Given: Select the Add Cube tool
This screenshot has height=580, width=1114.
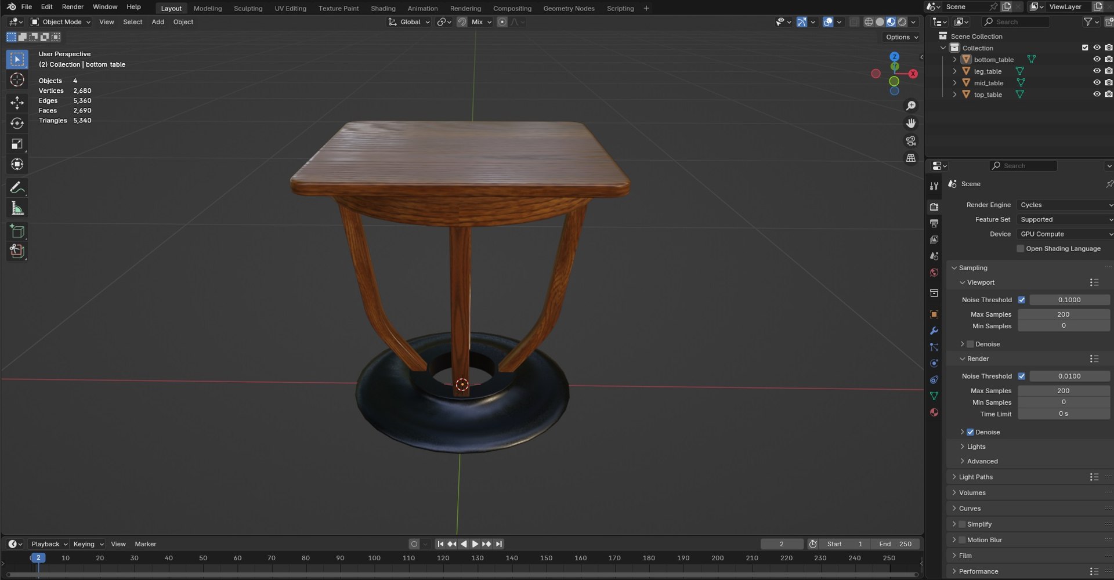Looking at the screenshot, I should pos(17,231).
